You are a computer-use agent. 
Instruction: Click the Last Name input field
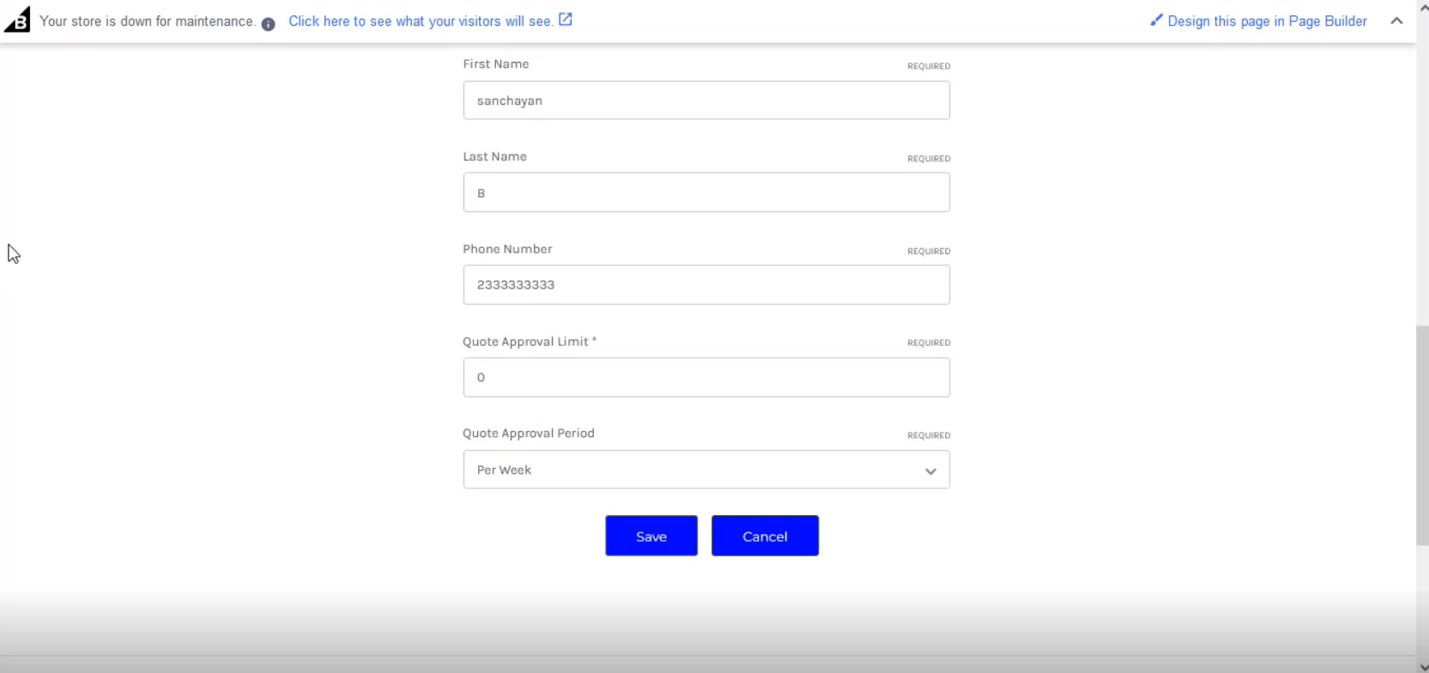pyautogui.click(x=706, y=192)
